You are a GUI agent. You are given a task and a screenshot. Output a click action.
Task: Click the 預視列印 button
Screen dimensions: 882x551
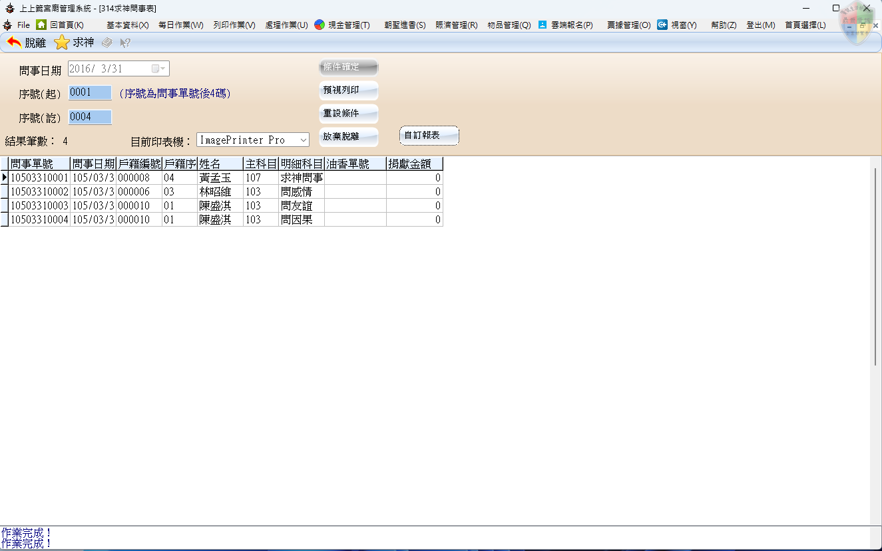(349, 90)
